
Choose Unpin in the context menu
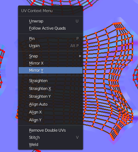(51, 46)
